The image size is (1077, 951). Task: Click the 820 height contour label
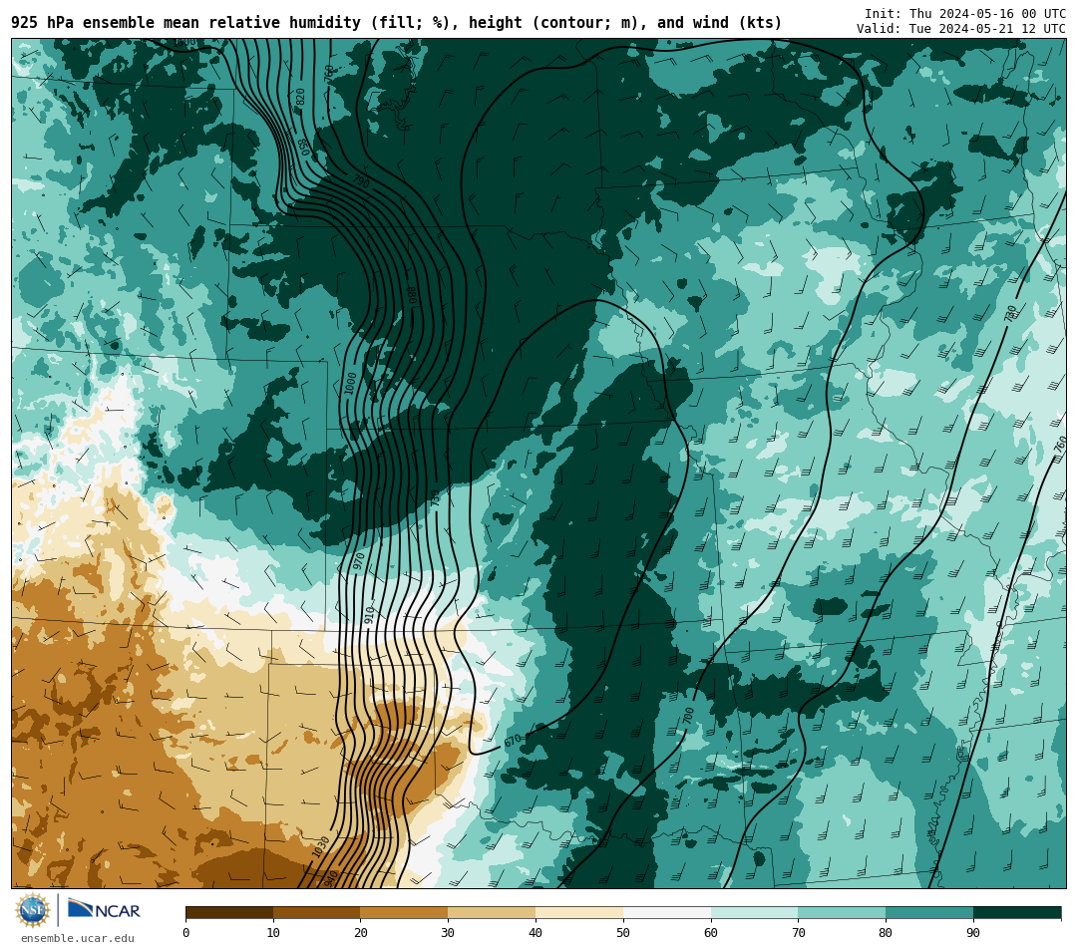coord(300,97)
